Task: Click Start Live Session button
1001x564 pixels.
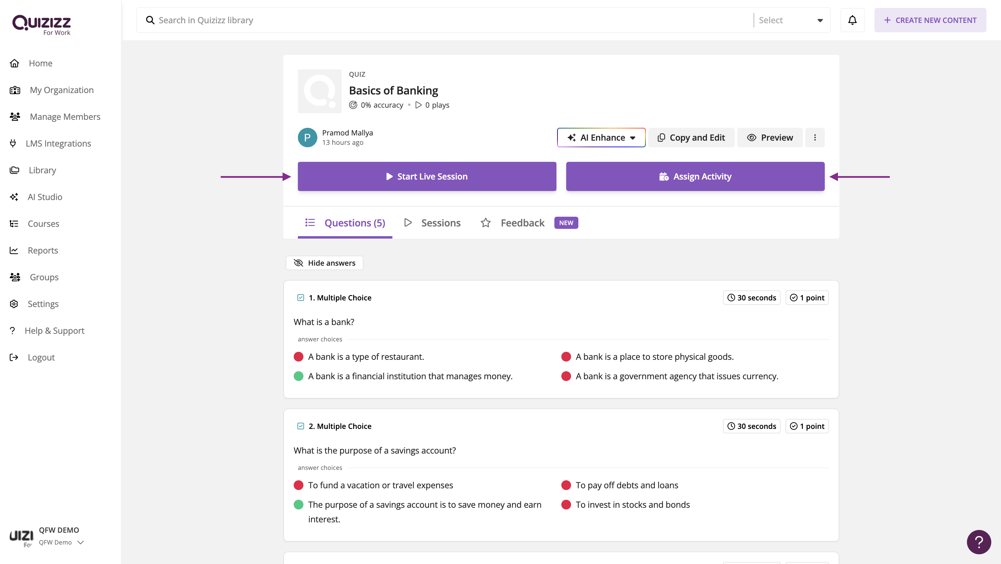Action: (427, 176)
